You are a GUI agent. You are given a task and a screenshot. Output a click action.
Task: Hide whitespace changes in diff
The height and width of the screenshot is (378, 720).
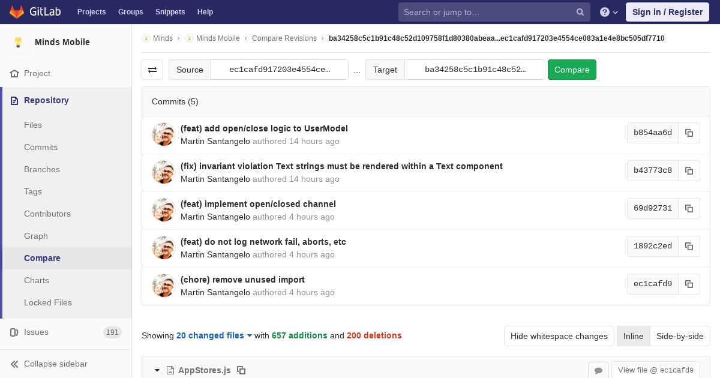pyautogui.click(x=559, y=336)
